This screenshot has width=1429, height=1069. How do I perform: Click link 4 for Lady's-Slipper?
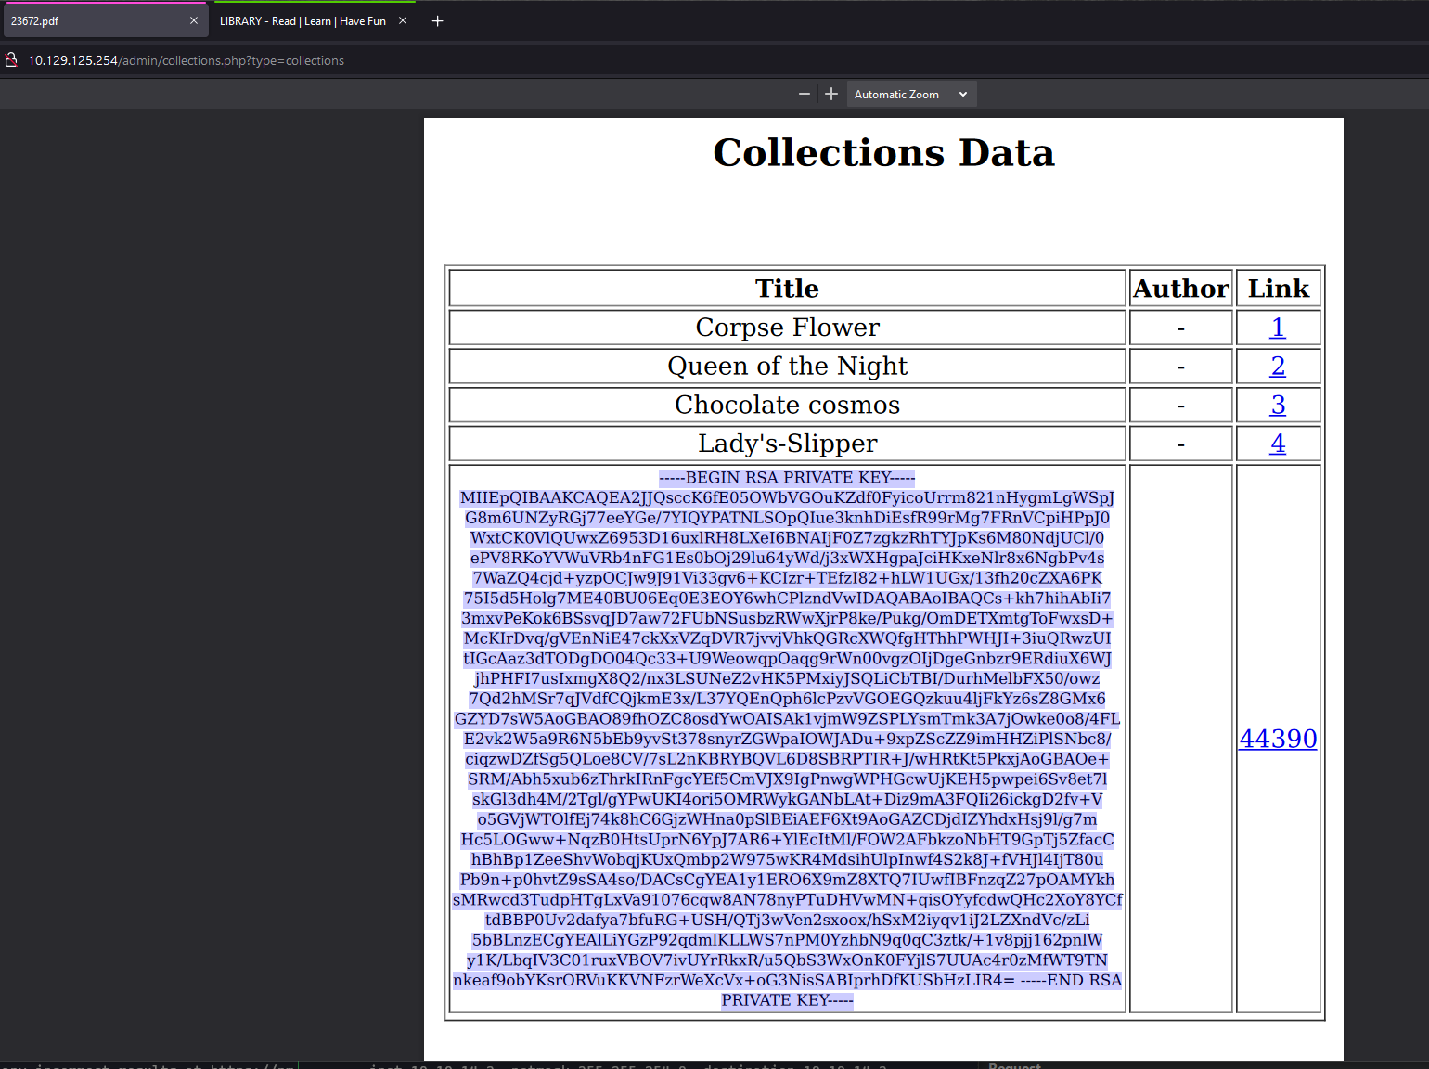coord(1278,444)
